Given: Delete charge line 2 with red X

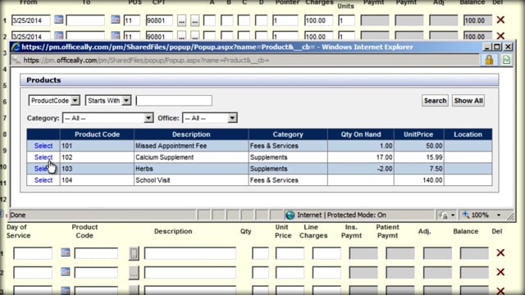Looking at the screenshot, I should [x=500, y=35].
